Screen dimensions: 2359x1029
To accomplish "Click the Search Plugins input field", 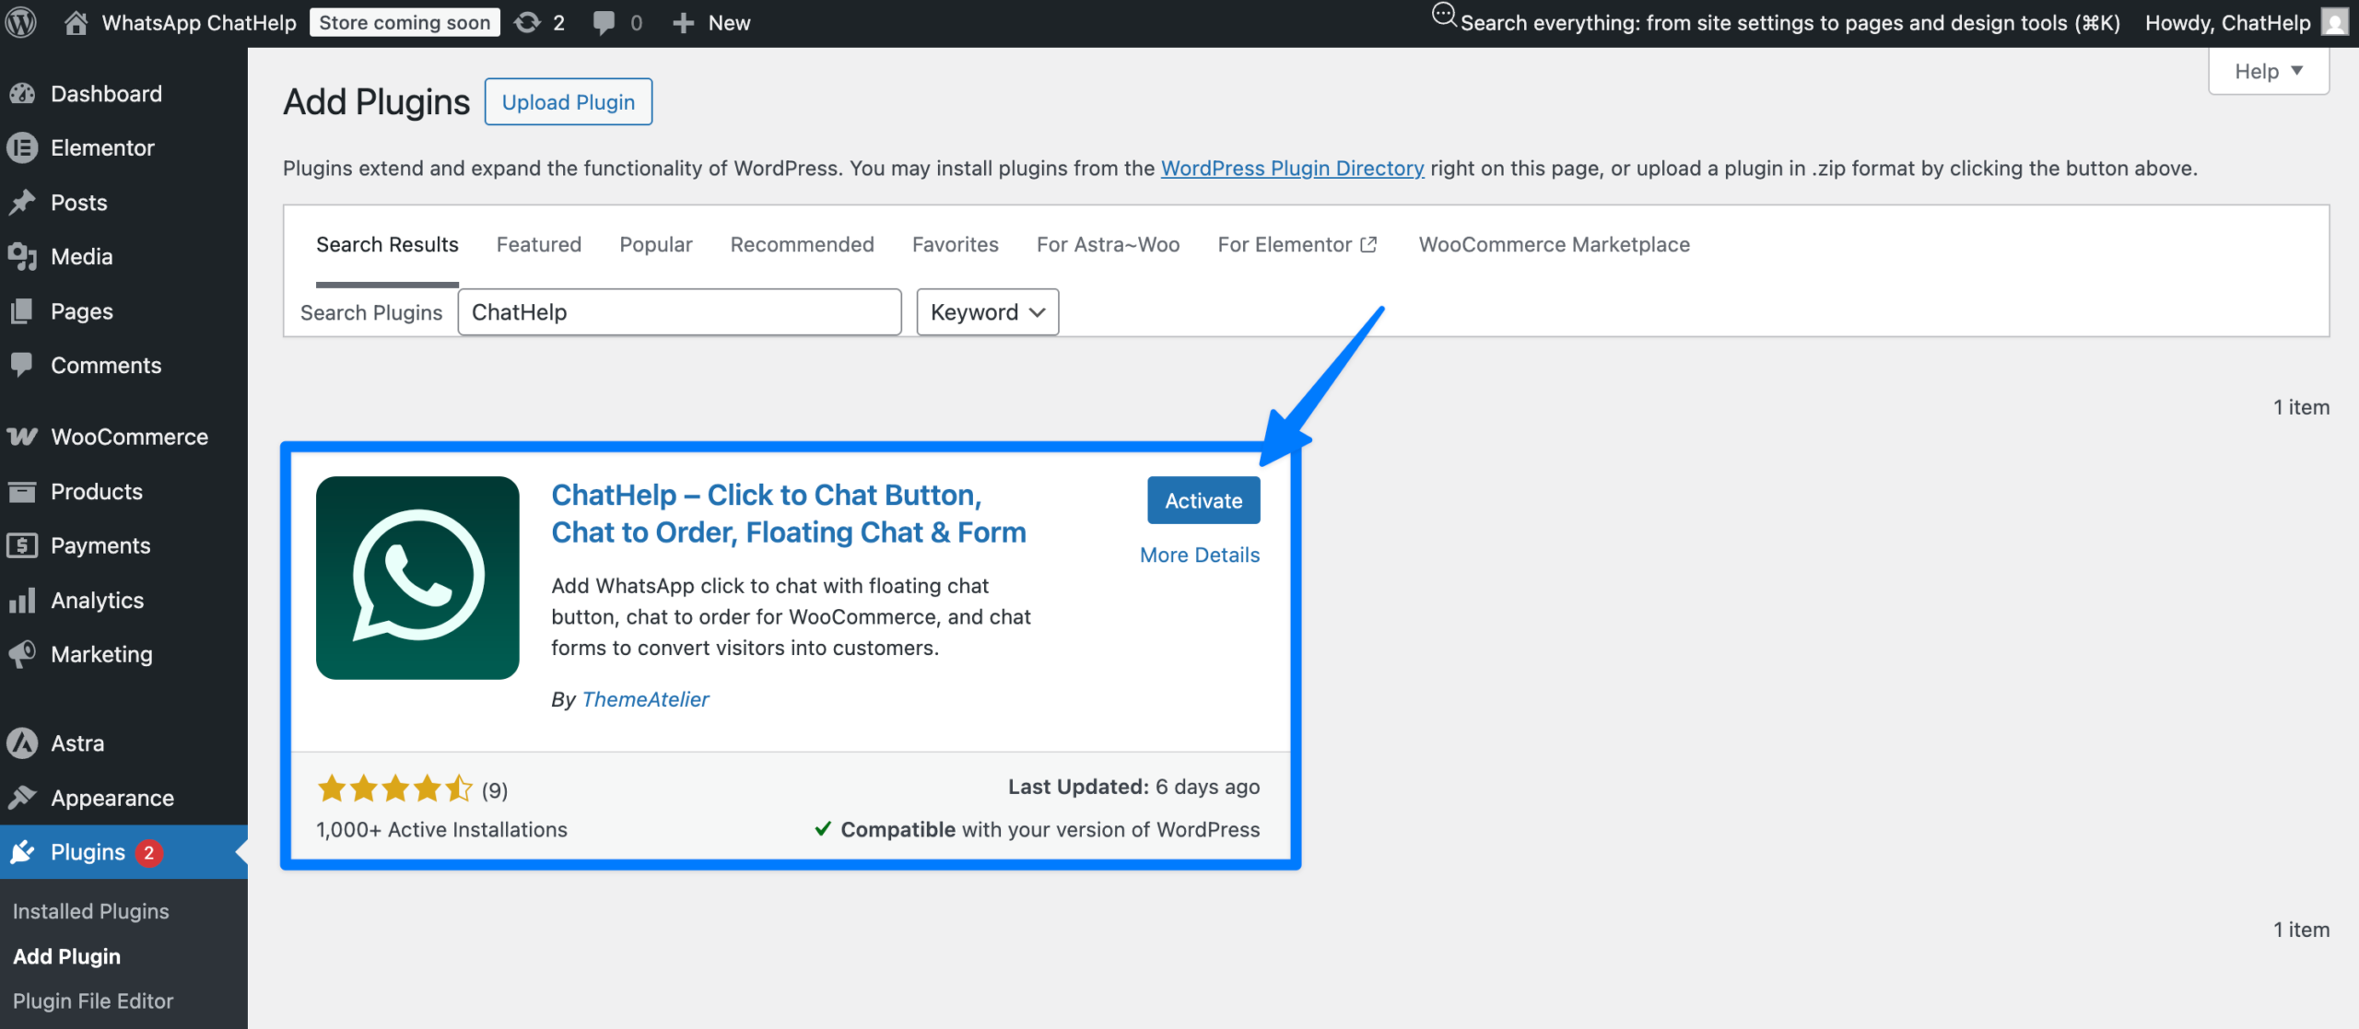I will tap(679, 312).
